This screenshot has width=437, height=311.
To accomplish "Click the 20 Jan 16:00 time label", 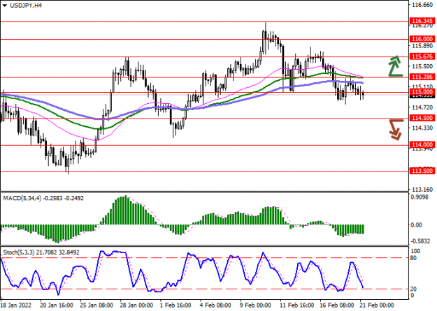I will (57, 305).
